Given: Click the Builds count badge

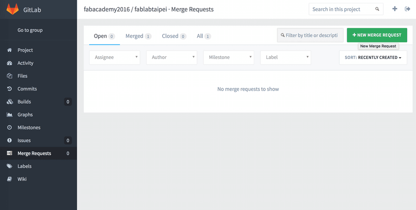Looking at the screenshot, I should (68, 101).
